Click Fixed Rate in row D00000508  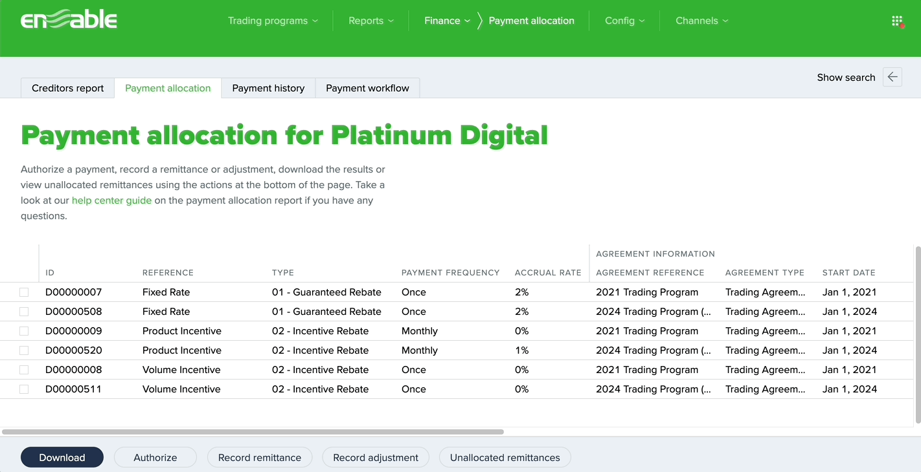[166, 312]
